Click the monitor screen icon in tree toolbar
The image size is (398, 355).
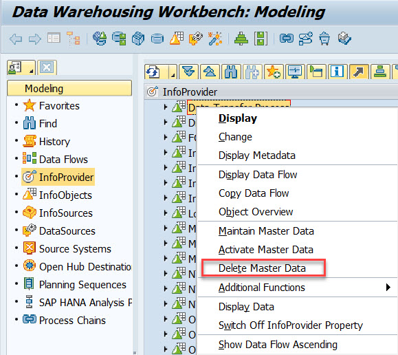295,72
